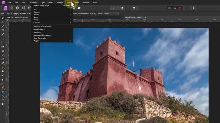Open the Units dropdown
This screenshot has height=123, width=220.
(x=111, y=14)
